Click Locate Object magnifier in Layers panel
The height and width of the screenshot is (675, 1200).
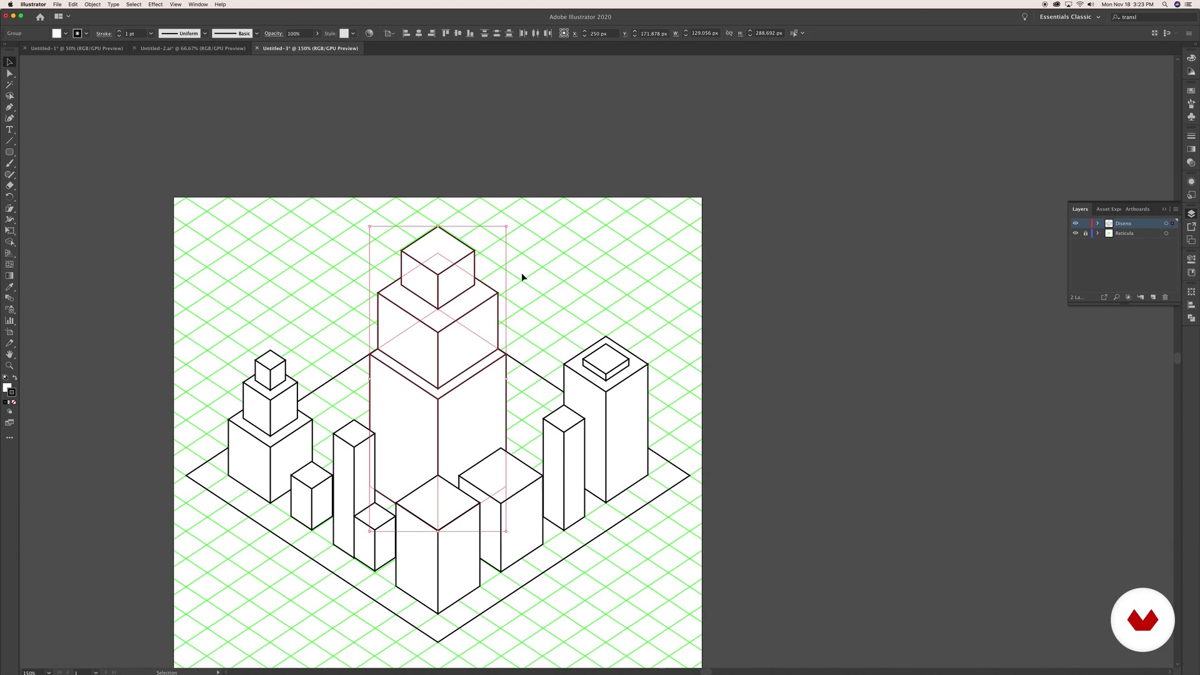(1116, 297)
